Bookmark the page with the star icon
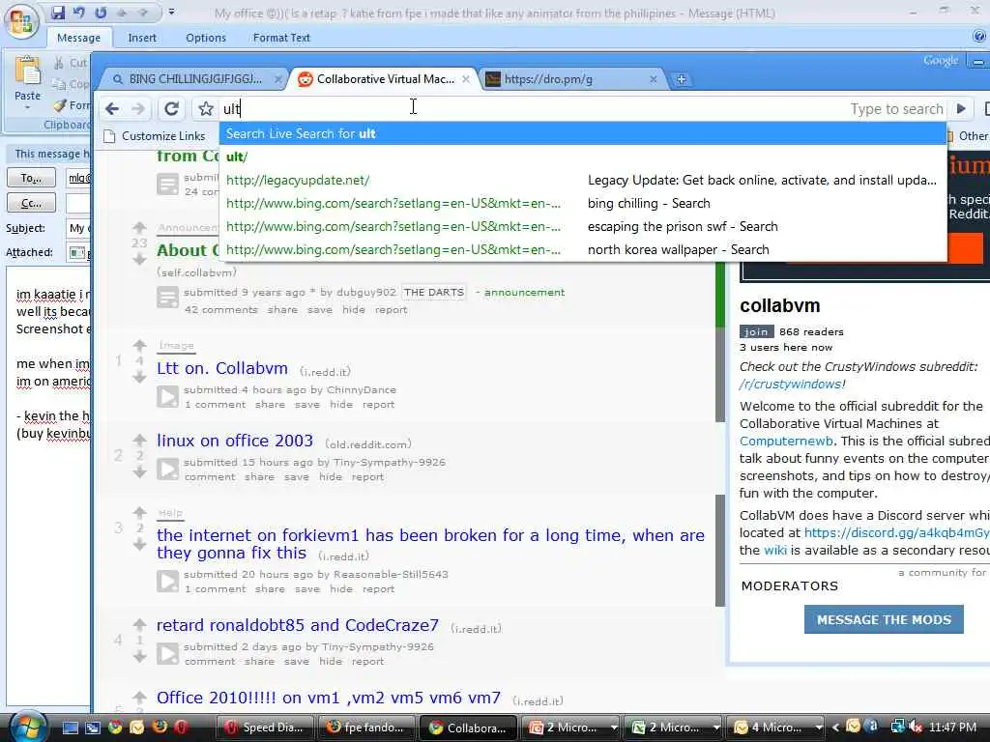The image size is (990, 742). (206, 108)
